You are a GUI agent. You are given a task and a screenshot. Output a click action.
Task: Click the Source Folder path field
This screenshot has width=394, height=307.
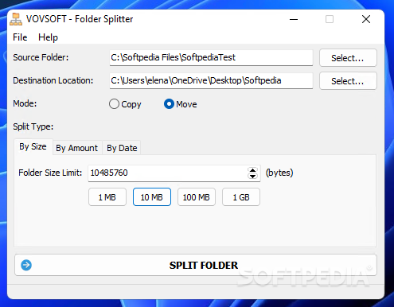pos(211,57)
